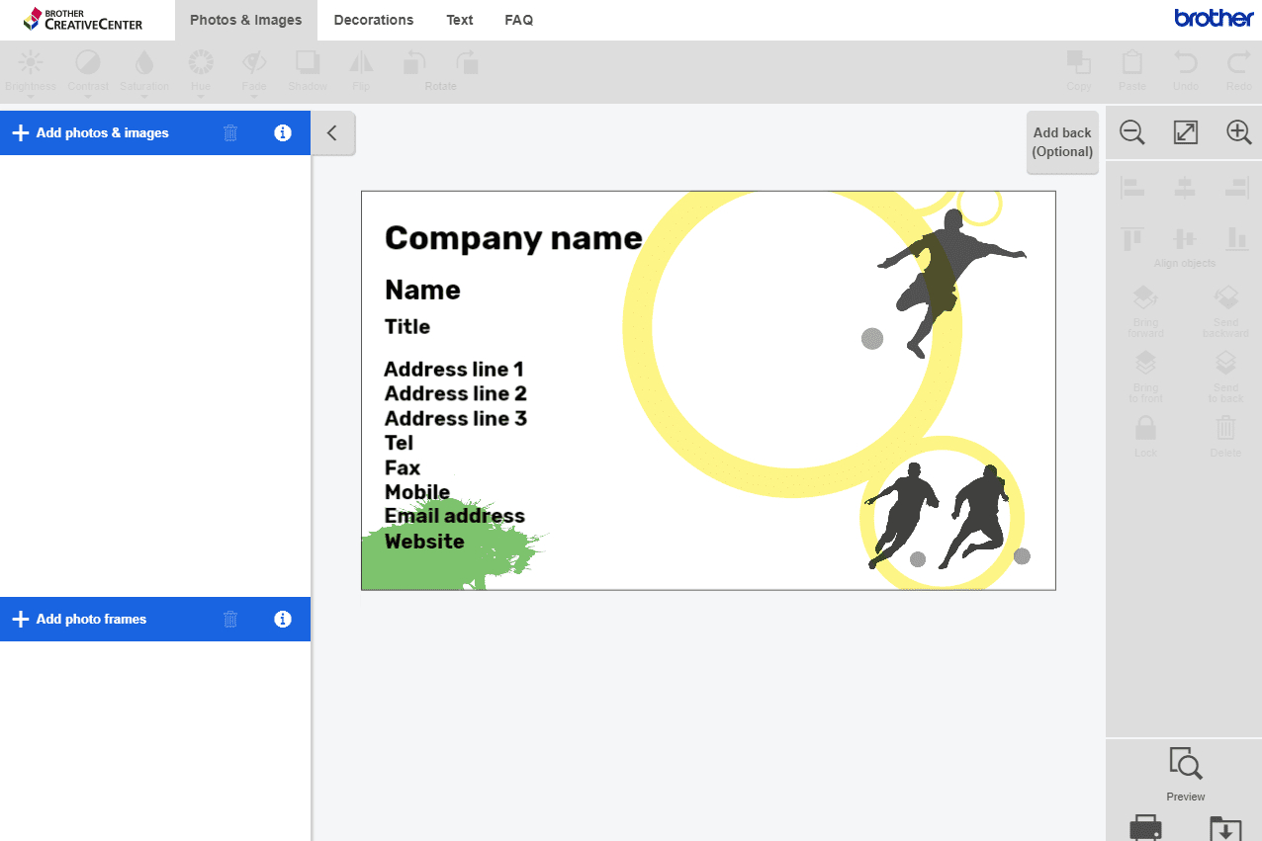Click the fit-to-screen expand icon
This screenshot has width=1262, height=841.
[1185, 132]
